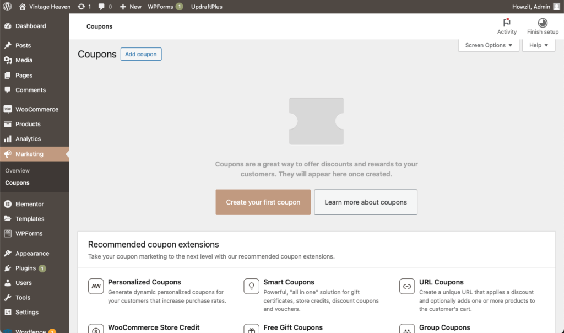Open the UpdraftPlus admin bar item

[207, 7]
